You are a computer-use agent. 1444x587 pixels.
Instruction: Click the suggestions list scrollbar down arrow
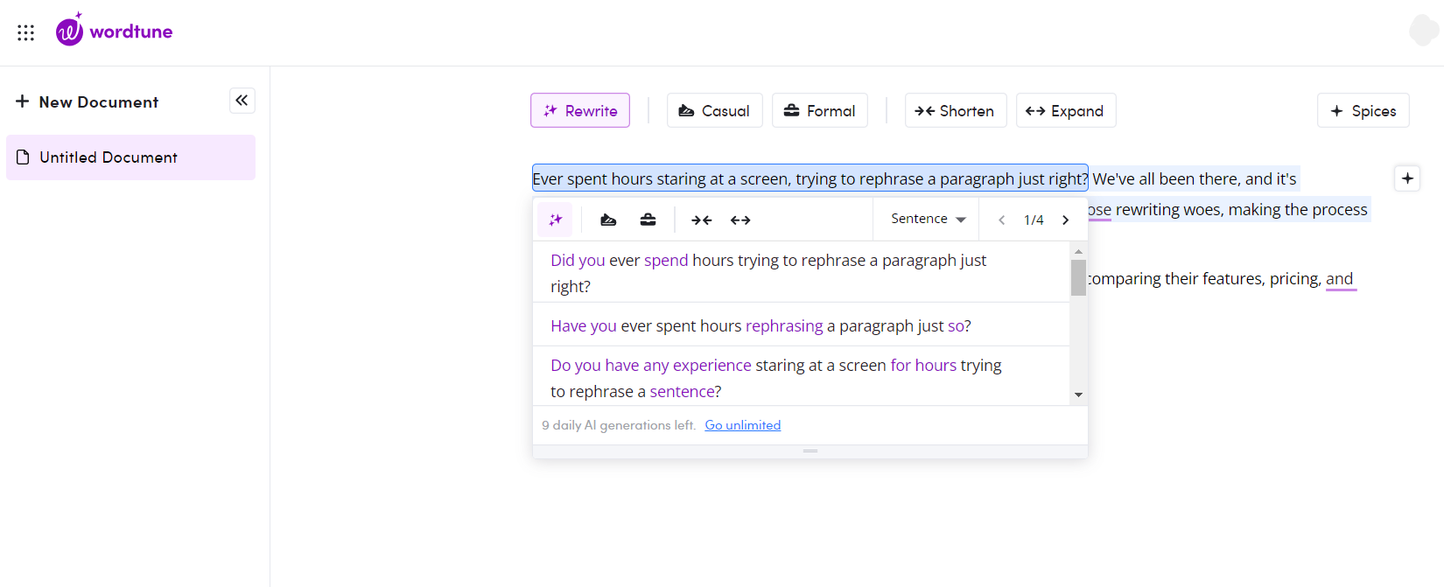(1078, 395)
